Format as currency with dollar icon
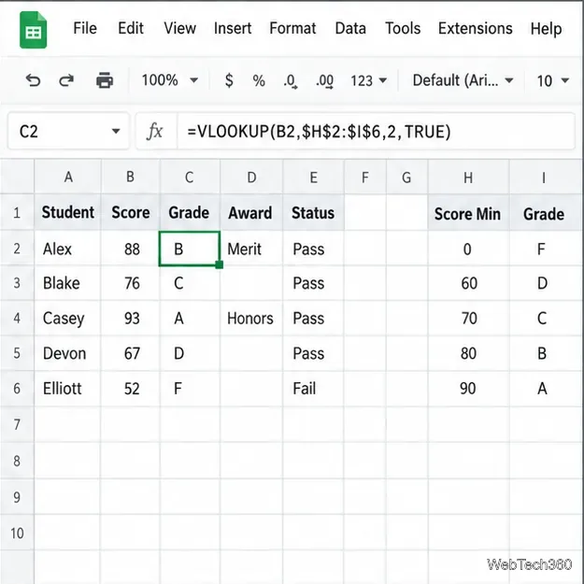The image size is (584, 584). click(229, 80)
